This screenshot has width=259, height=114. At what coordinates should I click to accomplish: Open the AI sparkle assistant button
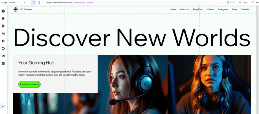(3, 106)
